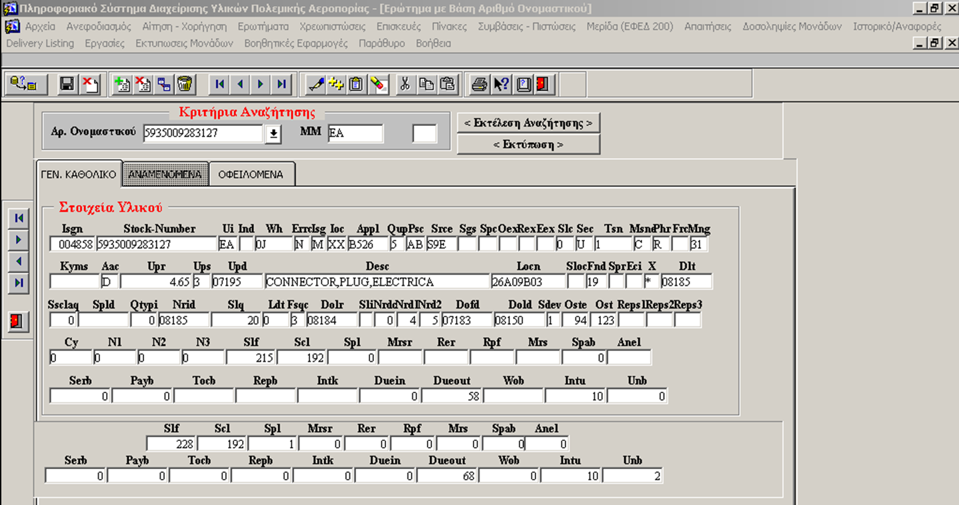Image resolution: width=959 pixels, height=505 pixels.
Task: Click the lower Unb field showing 2
Action: coord(633,476)
